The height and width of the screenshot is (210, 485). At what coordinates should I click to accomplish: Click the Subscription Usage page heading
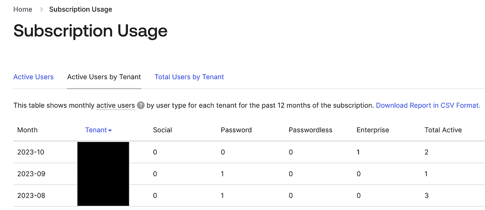click(x=90, y=31)
